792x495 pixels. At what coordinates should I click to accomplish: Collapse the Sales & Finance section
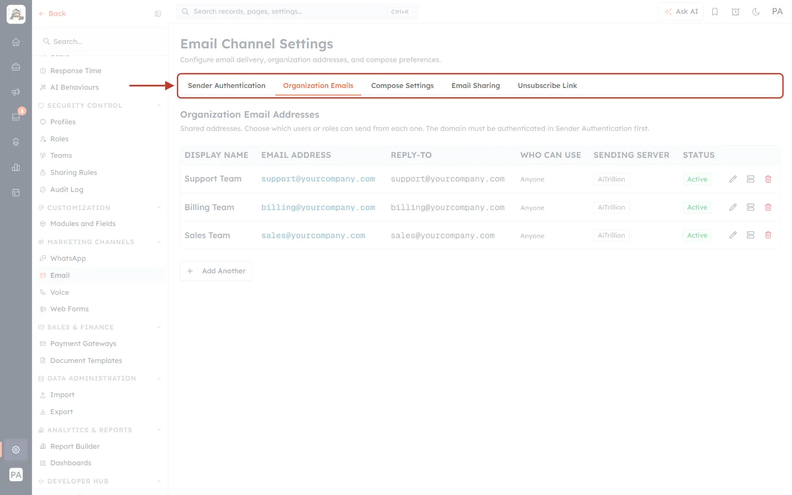click(x=159, y=327)
